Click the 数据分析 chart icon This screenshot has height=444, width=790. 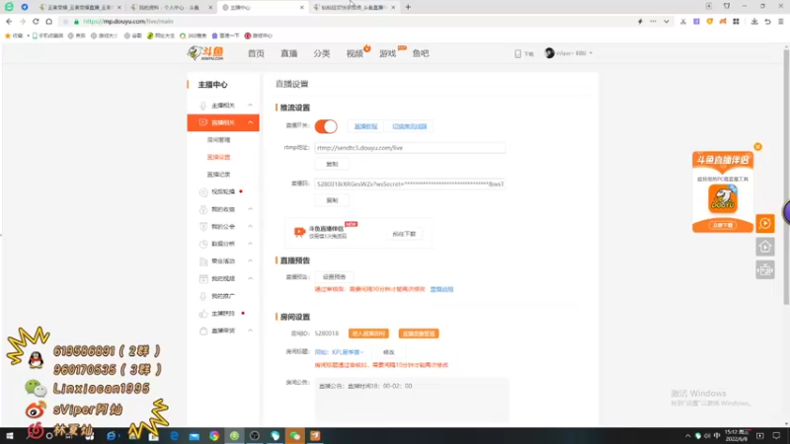click(203, 244)
